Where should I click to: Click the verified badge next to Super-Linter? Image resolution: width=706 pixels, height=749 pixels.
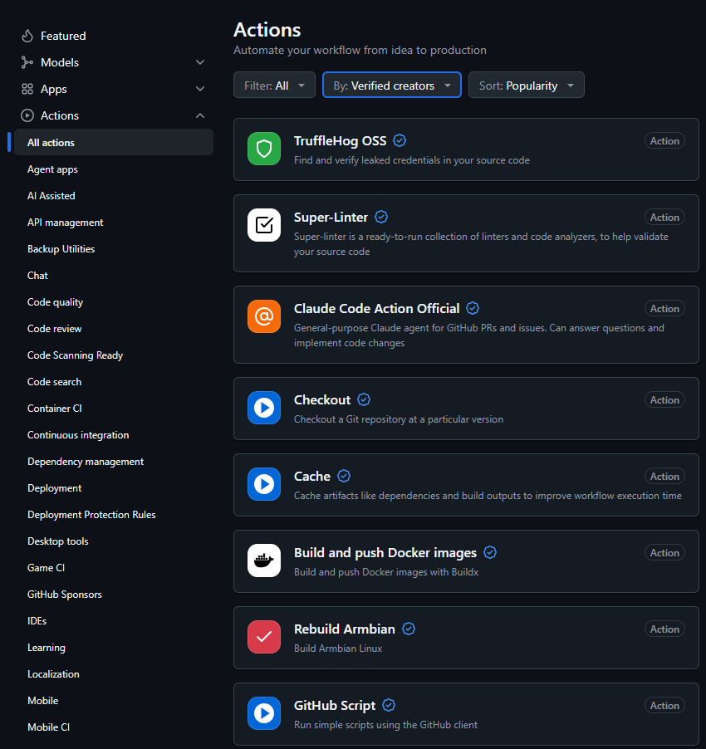point(381,217)
